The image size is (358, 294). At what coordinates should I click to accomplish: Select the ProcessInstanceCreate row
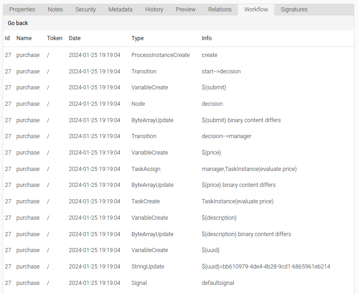pyautogui.click(x=178, y=55)
